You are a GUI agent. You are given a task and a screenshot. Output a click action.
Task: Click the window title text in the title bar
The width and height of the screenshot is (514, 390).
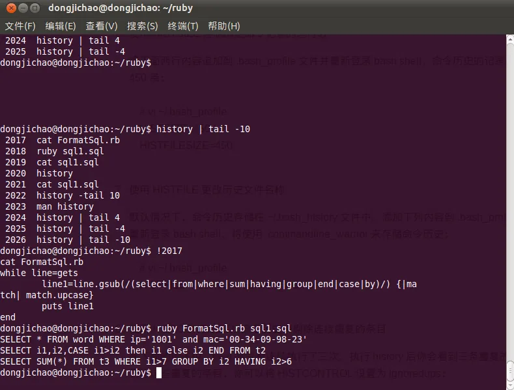pyautogui.click(x=121, y=8)
